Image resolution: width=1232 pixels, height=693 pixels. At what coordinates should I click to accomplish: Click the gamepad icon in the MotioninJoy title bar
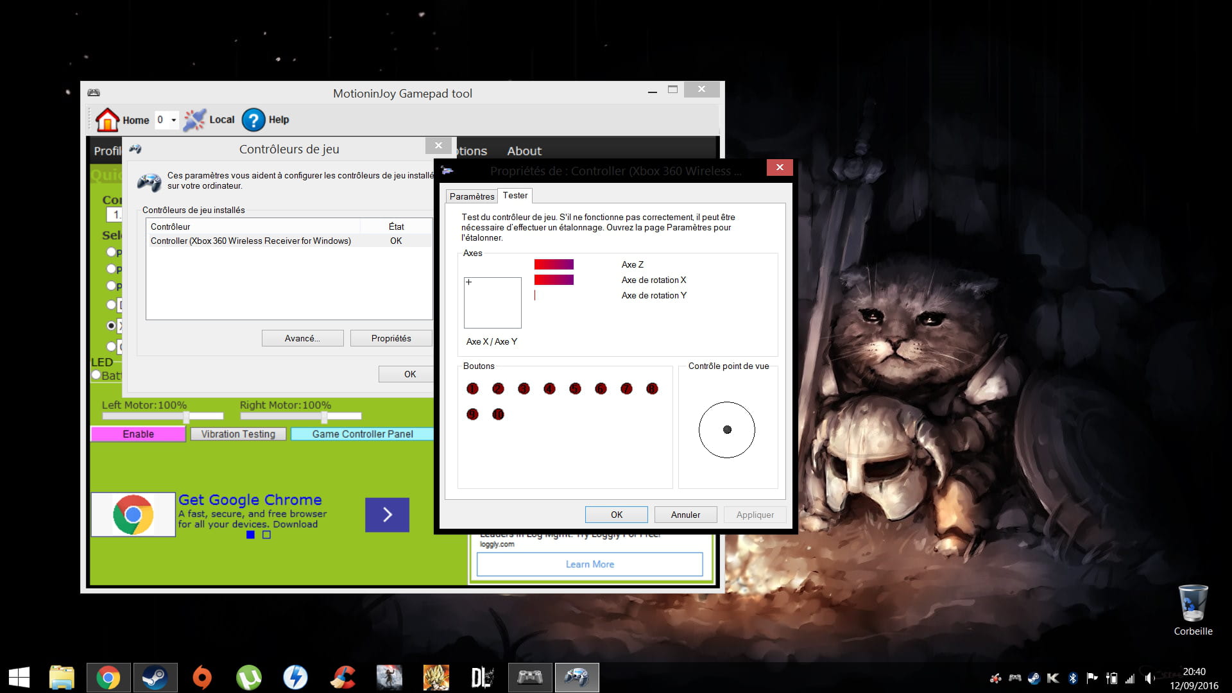tap(94, 92)
